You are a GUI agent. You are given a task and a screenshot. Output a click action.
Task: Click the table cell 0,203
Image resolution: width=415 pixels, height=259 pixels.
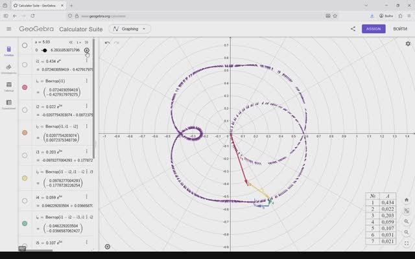point(388,216)
